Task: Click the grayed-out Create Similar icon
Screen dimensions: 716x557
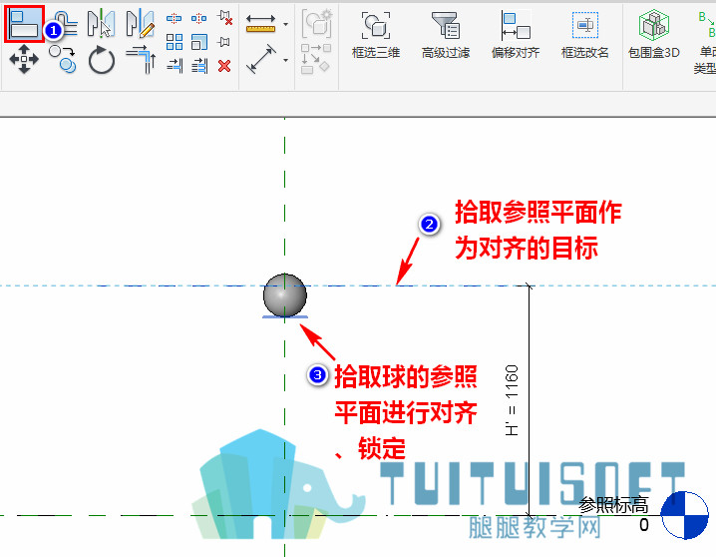Action: coord(315,59)
